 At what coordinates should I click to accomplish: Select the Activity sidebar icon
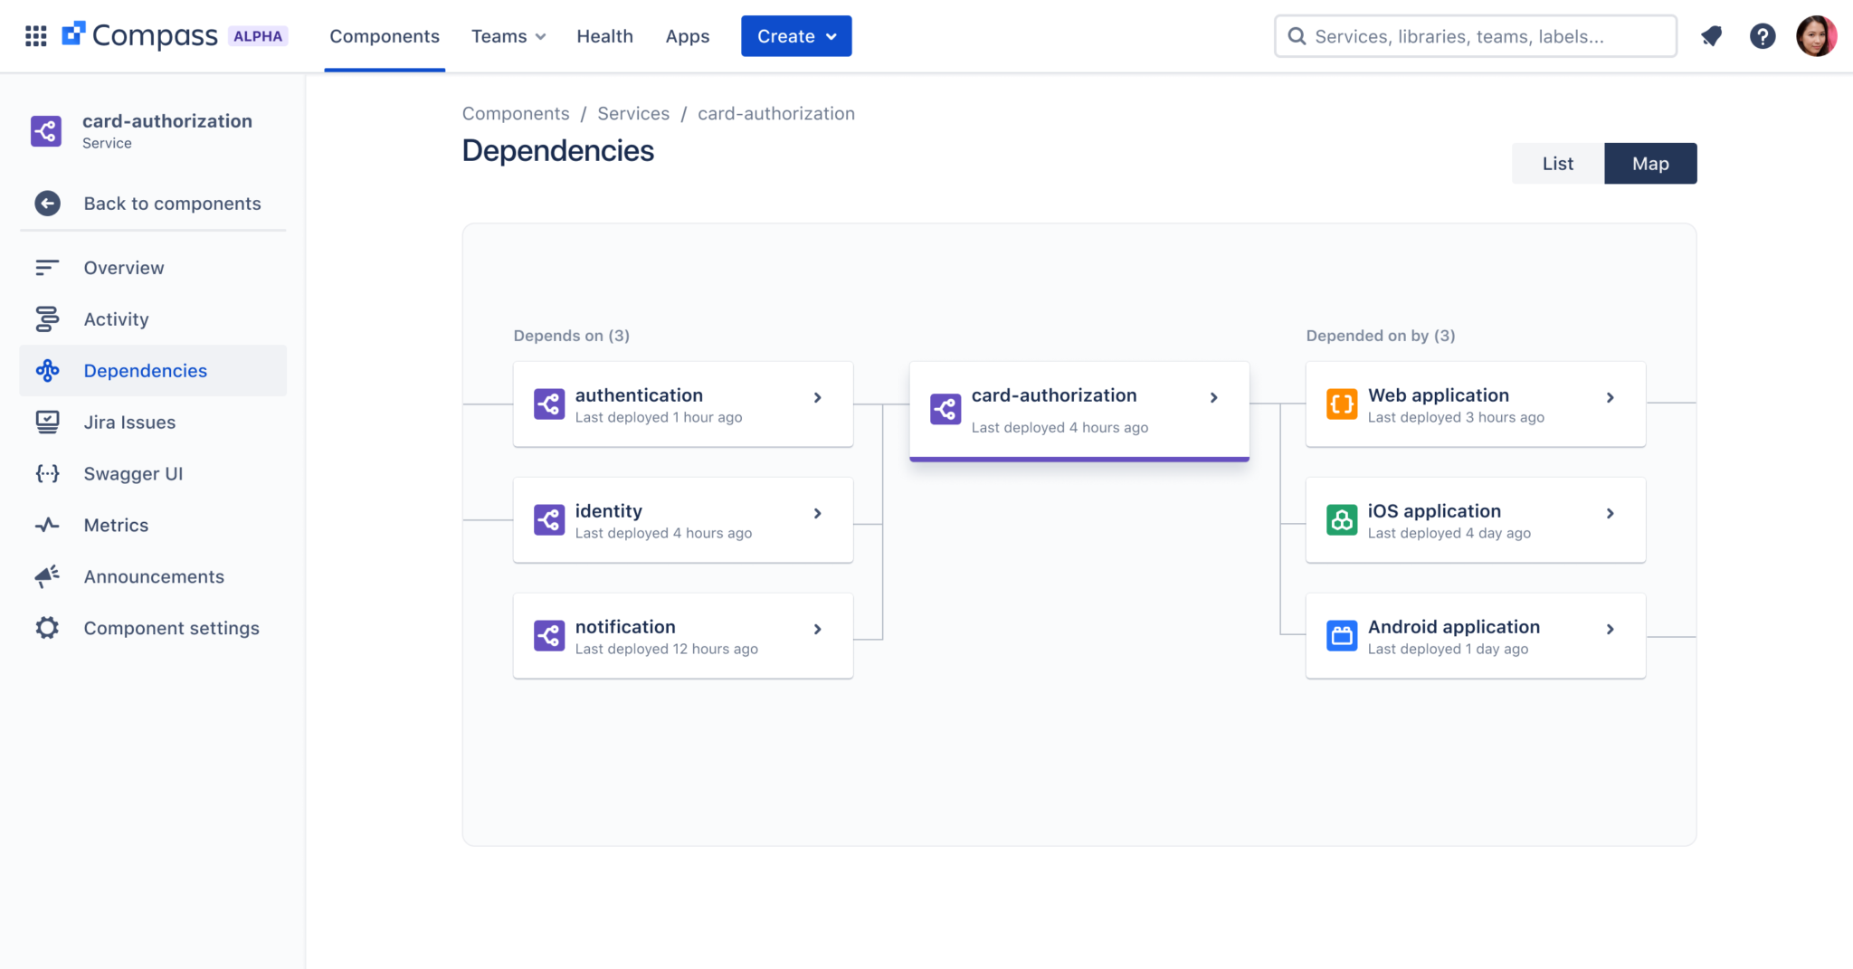[x=46, y=318]
